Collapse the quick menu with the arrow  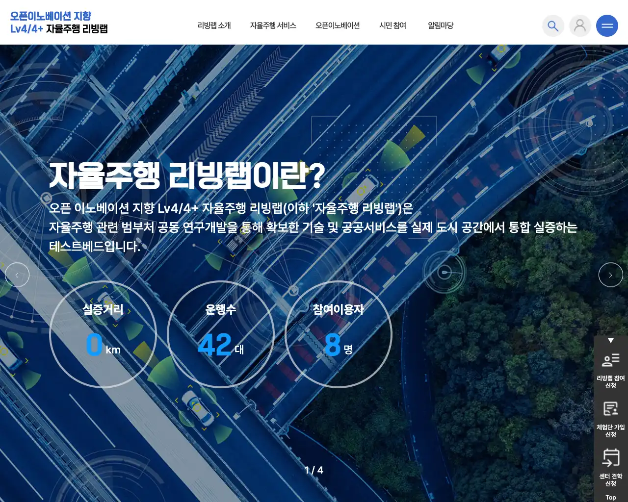point(611,340)
